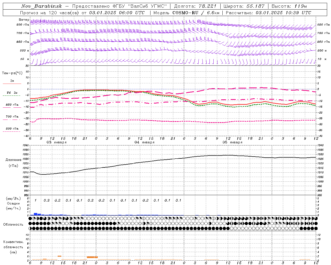Click the Облачность cloud cover label
Viewport: 331px width, 265px height.
coord(13,224)
